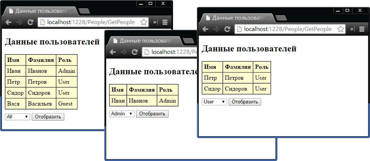
Task: Open new tab in the middle Admin window
Action: (188, 41)
